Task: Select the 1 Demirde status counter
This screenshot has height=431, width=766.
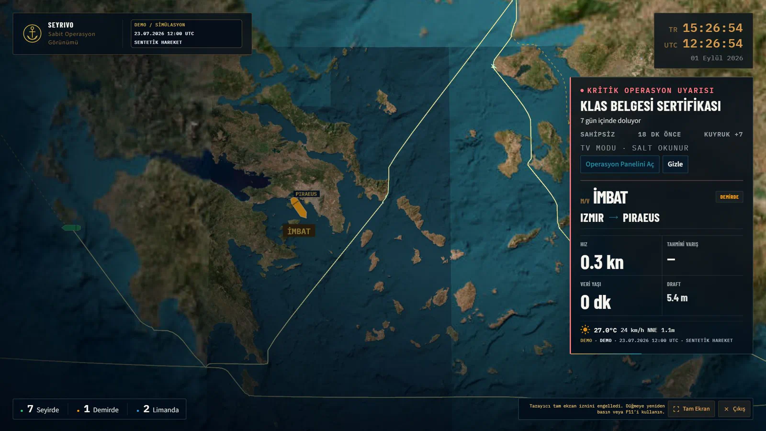Action: click(x=98, y=409)
